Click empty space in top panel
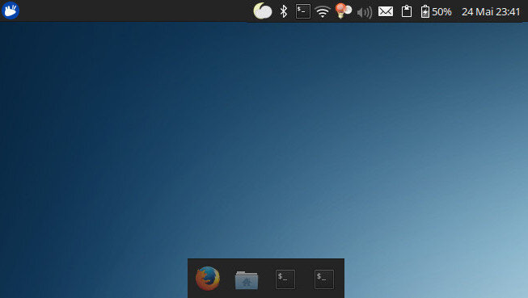528x298 pixels. (135, 10)
